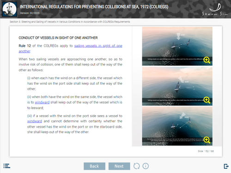Image resolution: width=231 pixels, height=173 pixels.
Task: Click the 'windward' link in paragraph (ii)
Action: point(42,102)
